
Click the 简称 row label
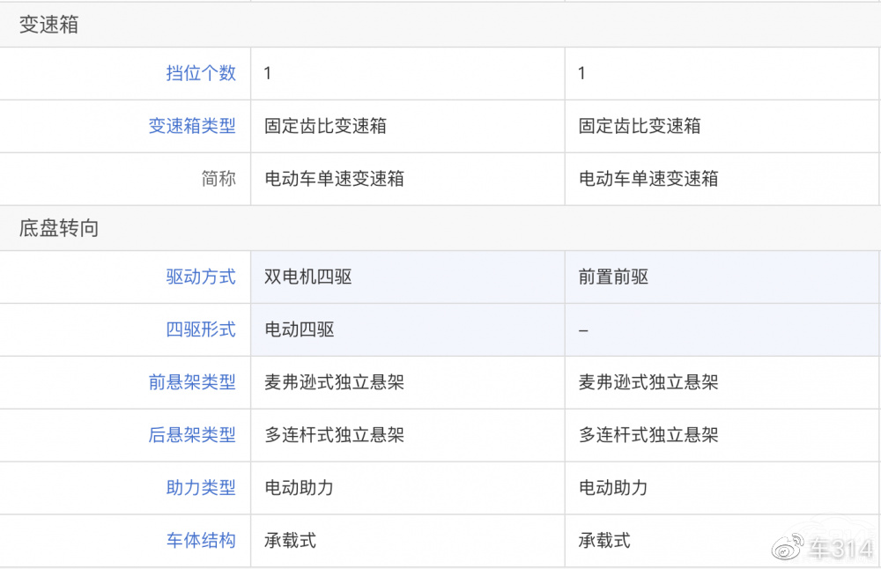pos(218,179)
